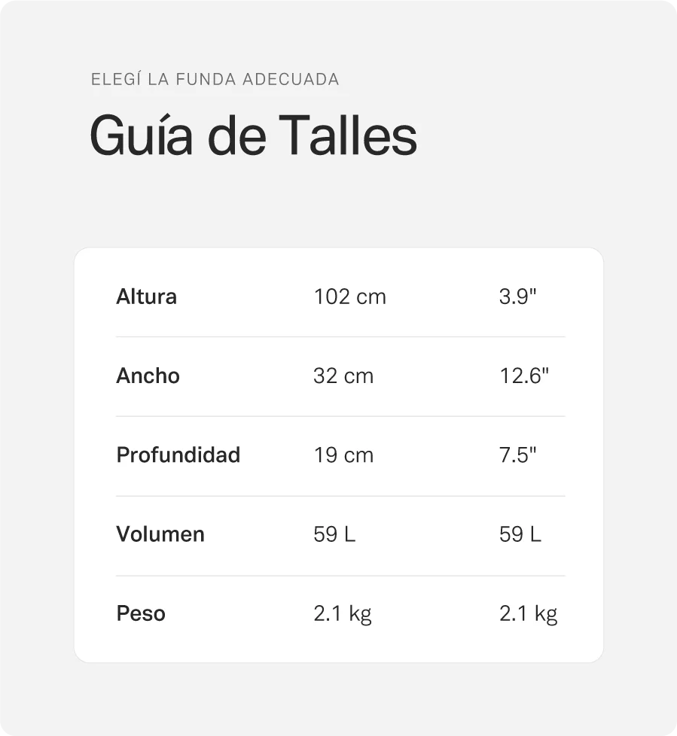Screen dimensions: 677x736
Task: Click the divider line between Altura and Ancho
Action: pyautogui.click(x=340, y=336)
